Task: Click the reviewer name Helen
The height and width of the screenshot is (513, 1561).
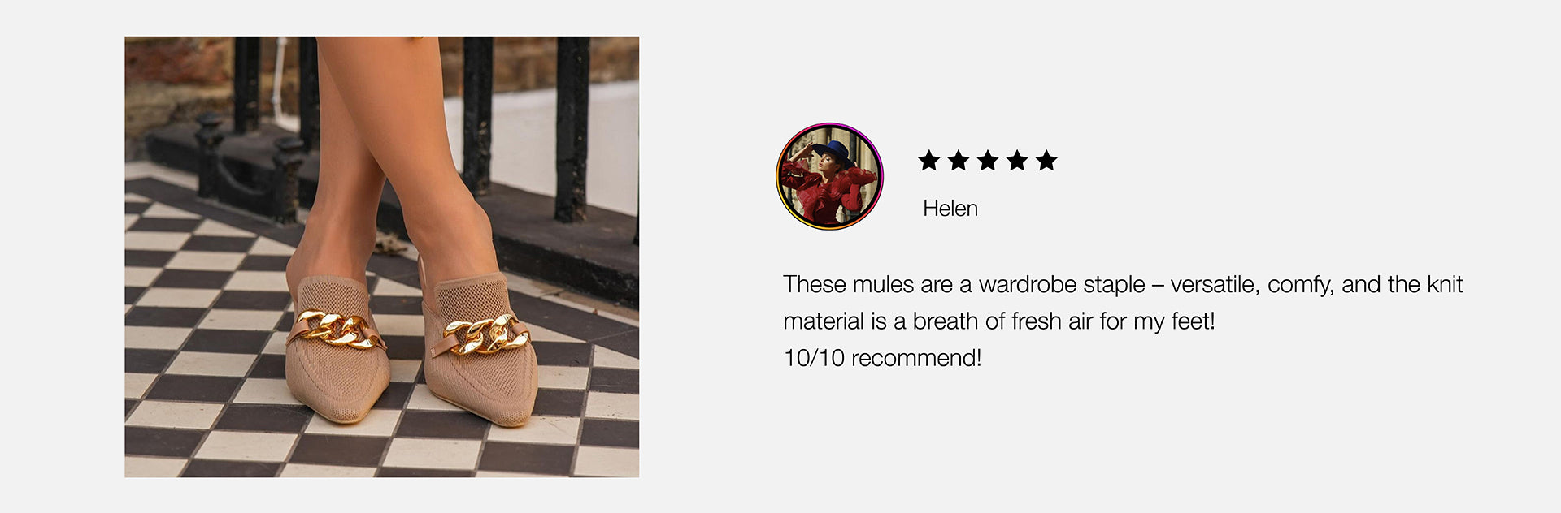Action: pos(950,209)
